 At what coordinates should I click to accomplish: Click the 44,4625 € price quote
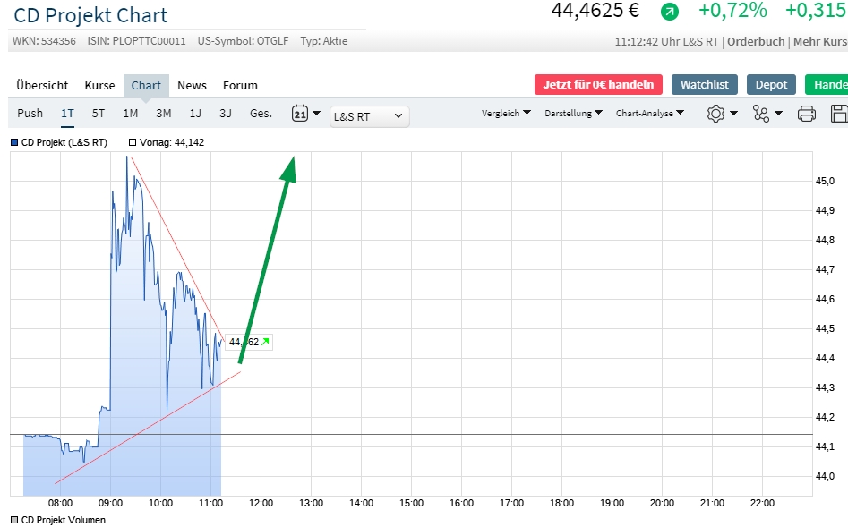[x=595, y=10]
